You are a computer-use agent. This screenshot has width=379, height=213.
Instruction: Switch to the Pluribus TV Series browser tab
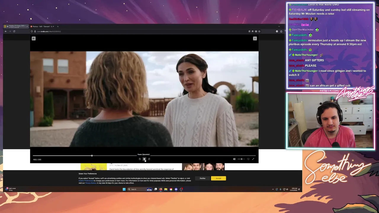[16, 26]
